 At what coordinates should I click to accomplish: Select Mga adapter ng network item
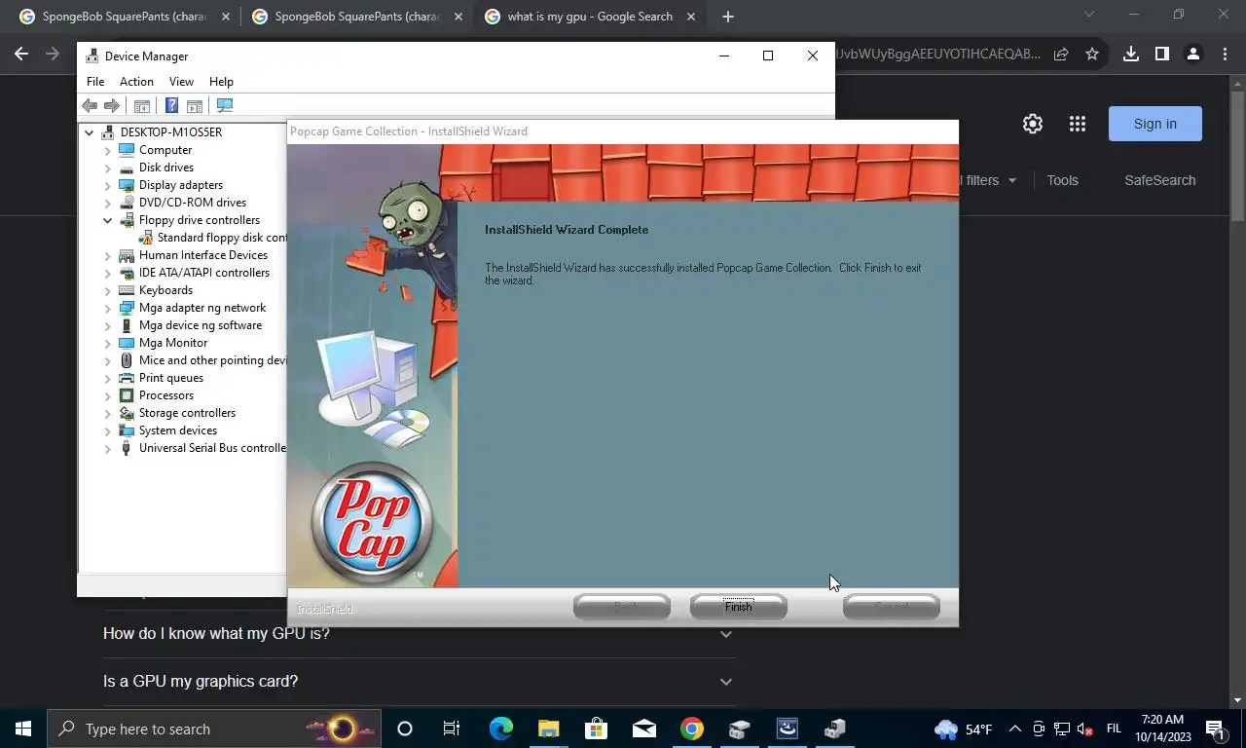(x=202, y=308)
